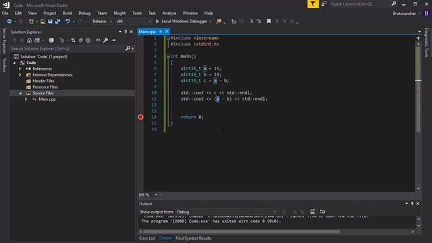Click the Quick Launch search magnifier

394,4
